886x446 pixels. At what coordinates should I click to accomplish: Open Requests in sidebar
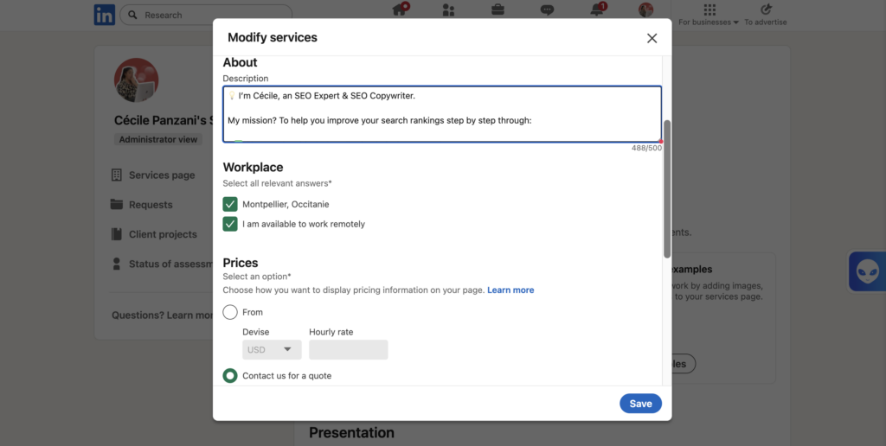click(x=151, y=204)
